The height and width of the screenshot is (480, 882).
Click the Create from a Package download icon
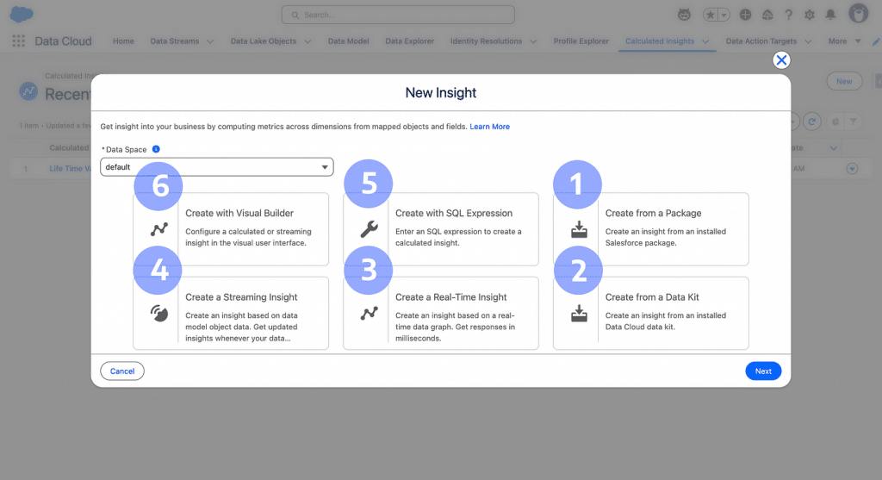[x=579, y=229]
